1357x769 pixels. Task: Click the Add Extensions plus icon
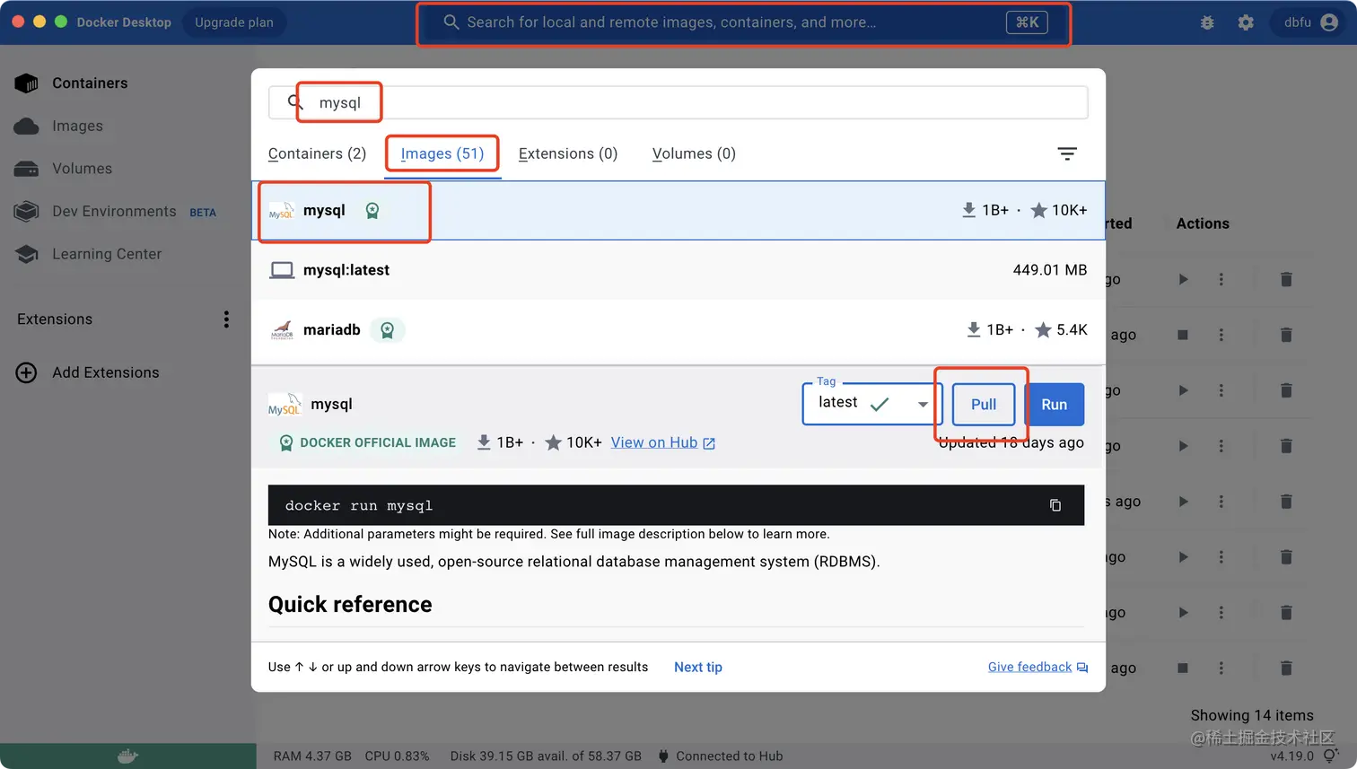click(27, 372)
